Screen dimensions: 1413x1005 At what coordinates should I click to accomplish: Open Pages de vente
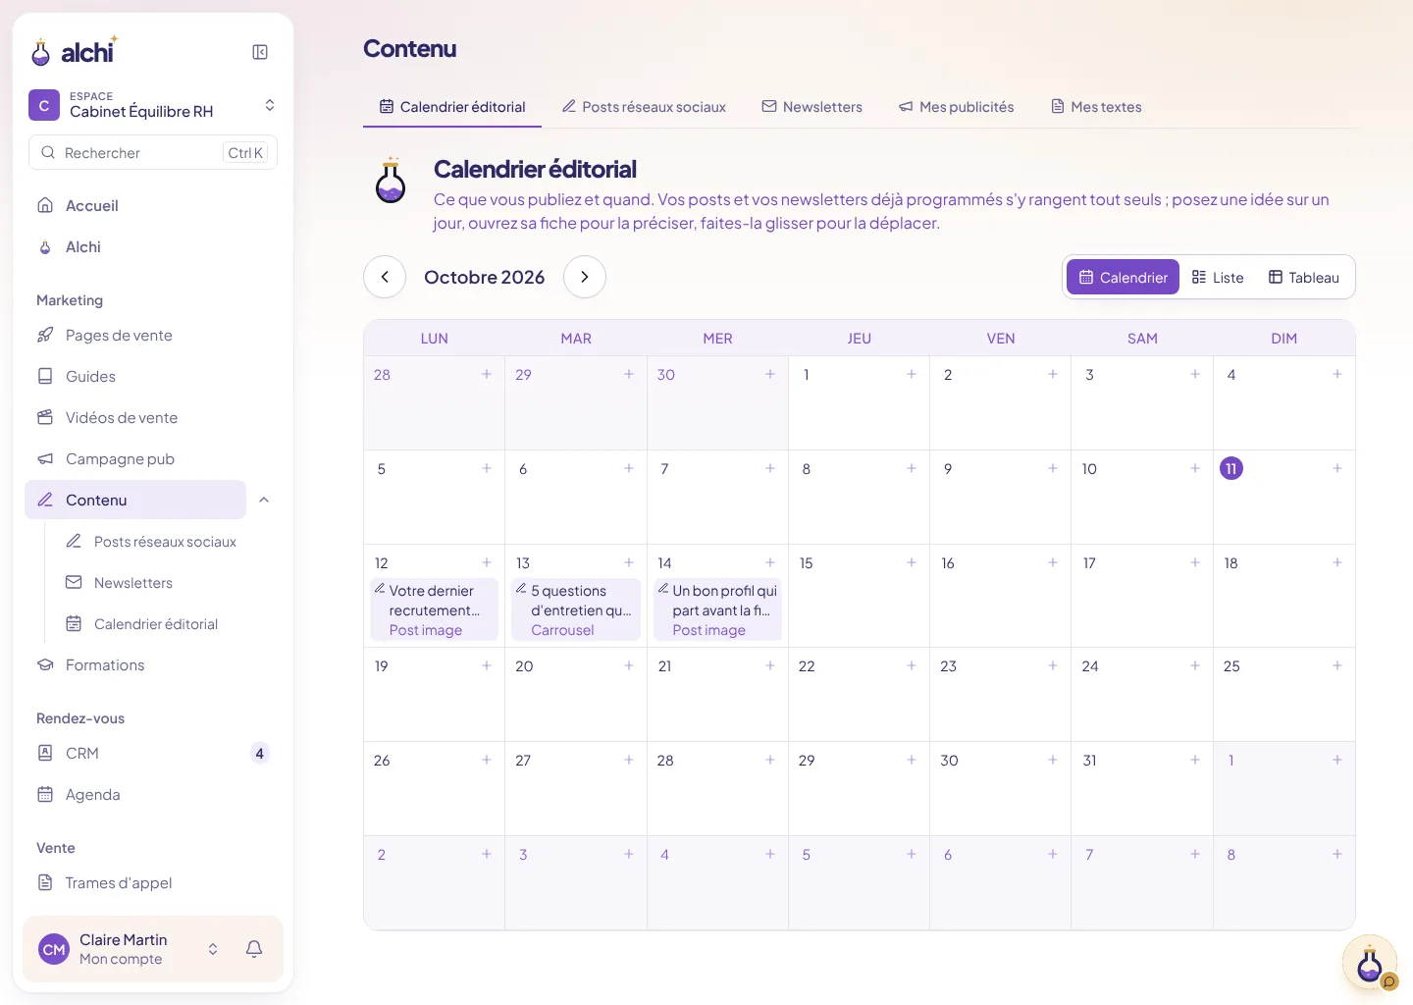pyautogui.click(x=153, y=336)
